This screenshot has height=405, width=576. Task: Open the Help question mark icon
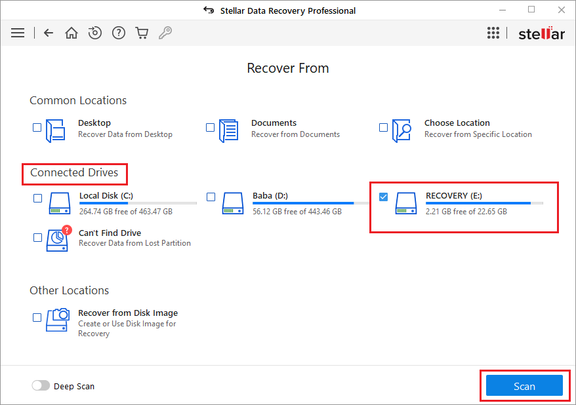pyautogui.click(x=119, y=33)
